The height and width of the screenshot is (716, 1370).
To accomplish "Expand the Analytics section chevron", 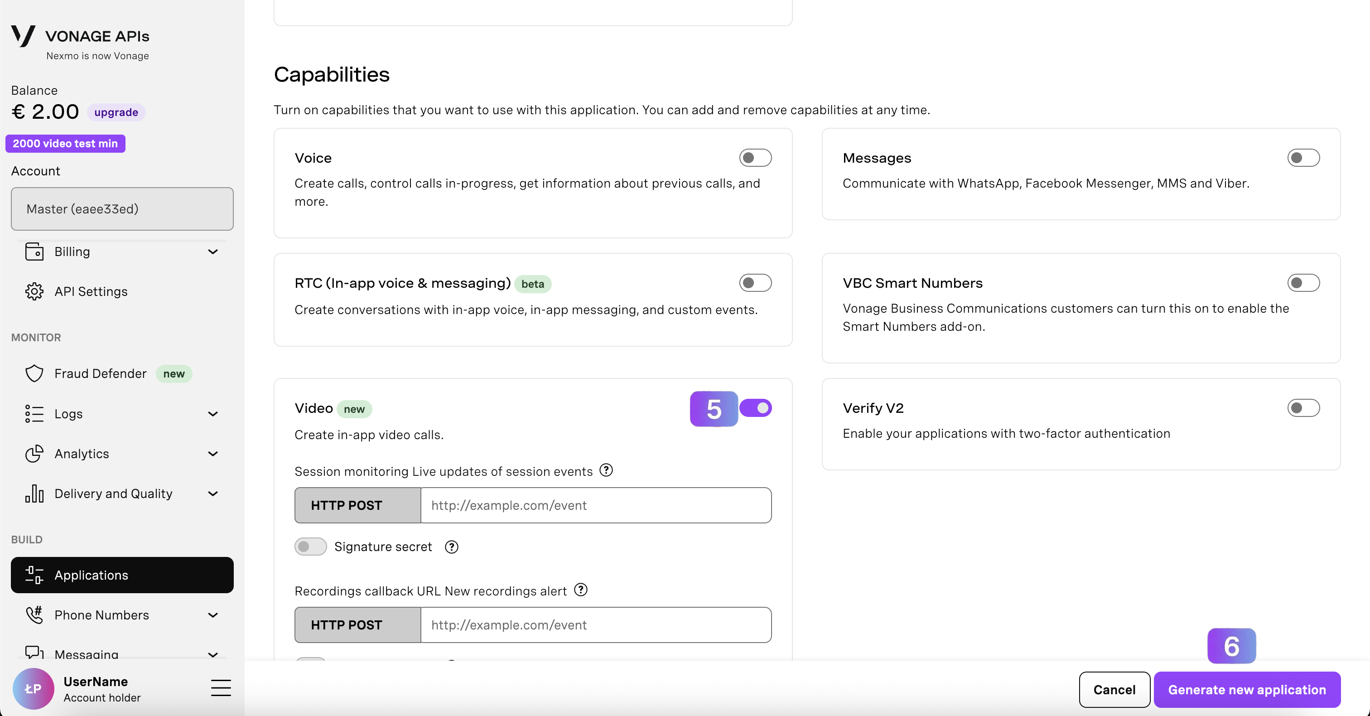I will pos(213,454).
